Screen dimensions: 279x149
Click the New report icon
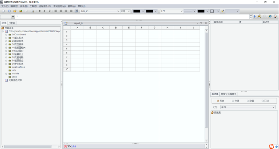(3, 11)
